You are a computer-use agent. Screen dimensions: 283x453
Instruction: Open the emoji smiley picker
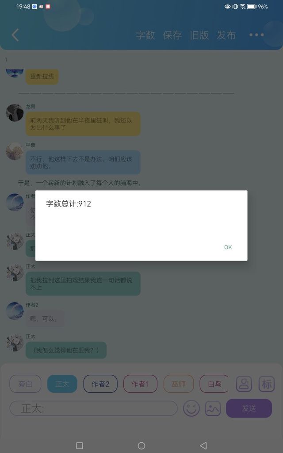(x=191, y=408)
